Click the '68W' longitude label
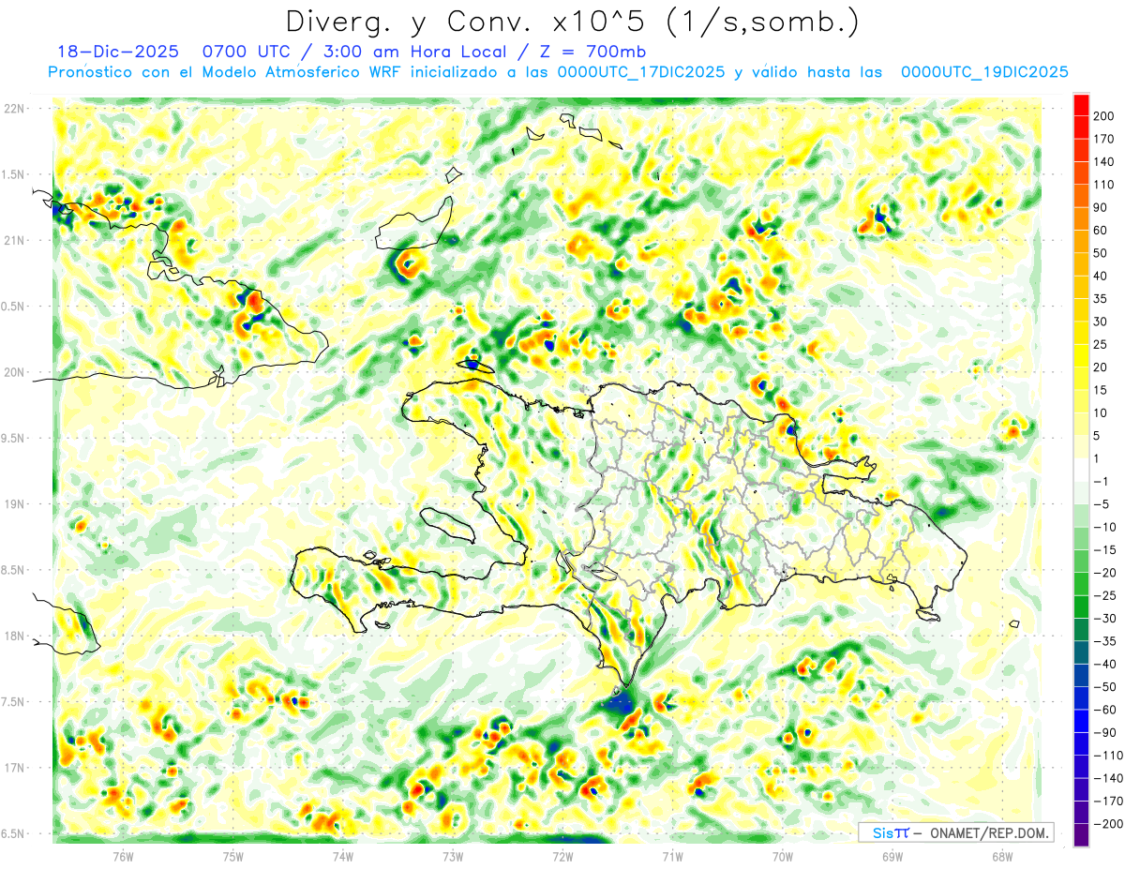The image size is (1125, 869). pyautogui.click(x=1002, y=856)
